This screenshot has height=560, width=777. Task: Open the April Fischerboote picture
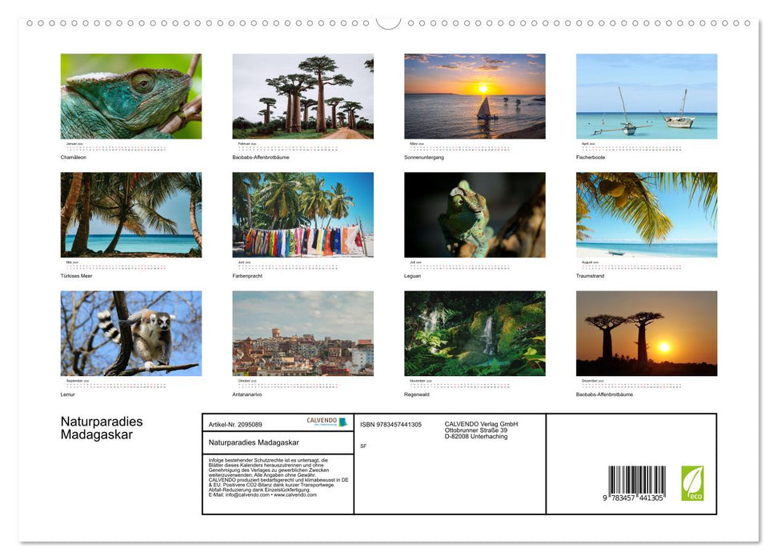coord(647,96)
